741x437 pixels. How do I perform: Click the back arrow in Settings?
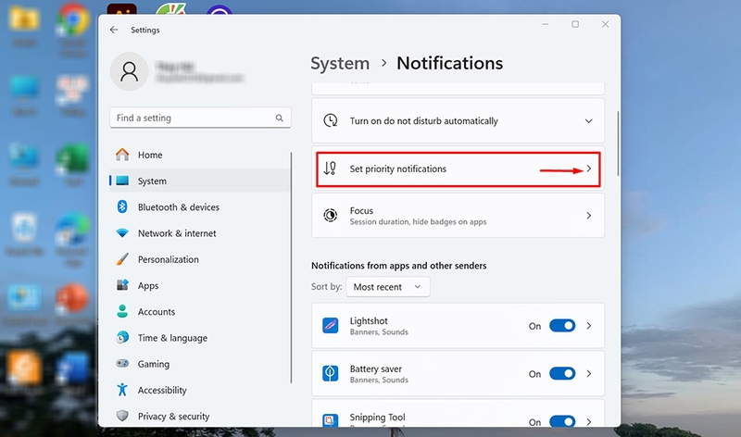tap(114, 30)
